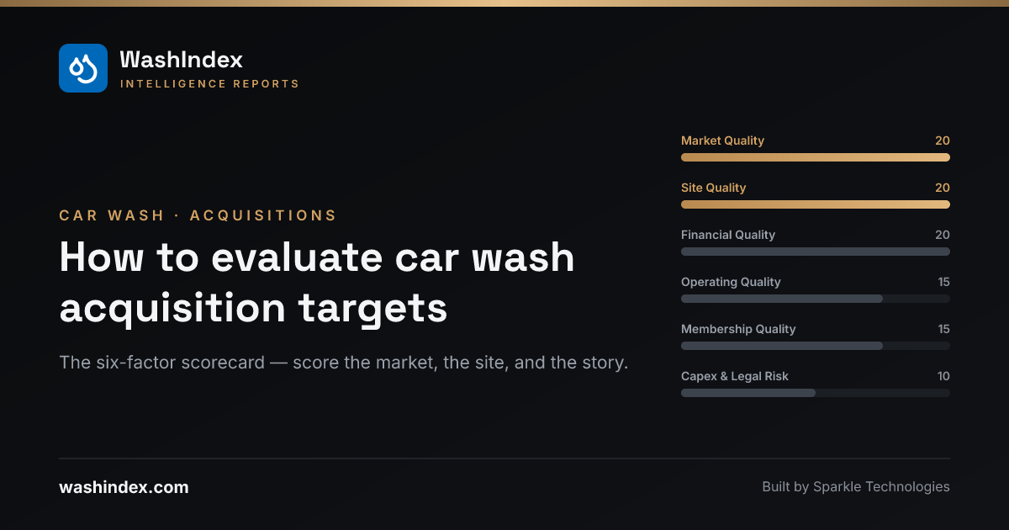Click the Operating Quality label
Viewport: 1009px width, 530px height.
click(731, 282)
